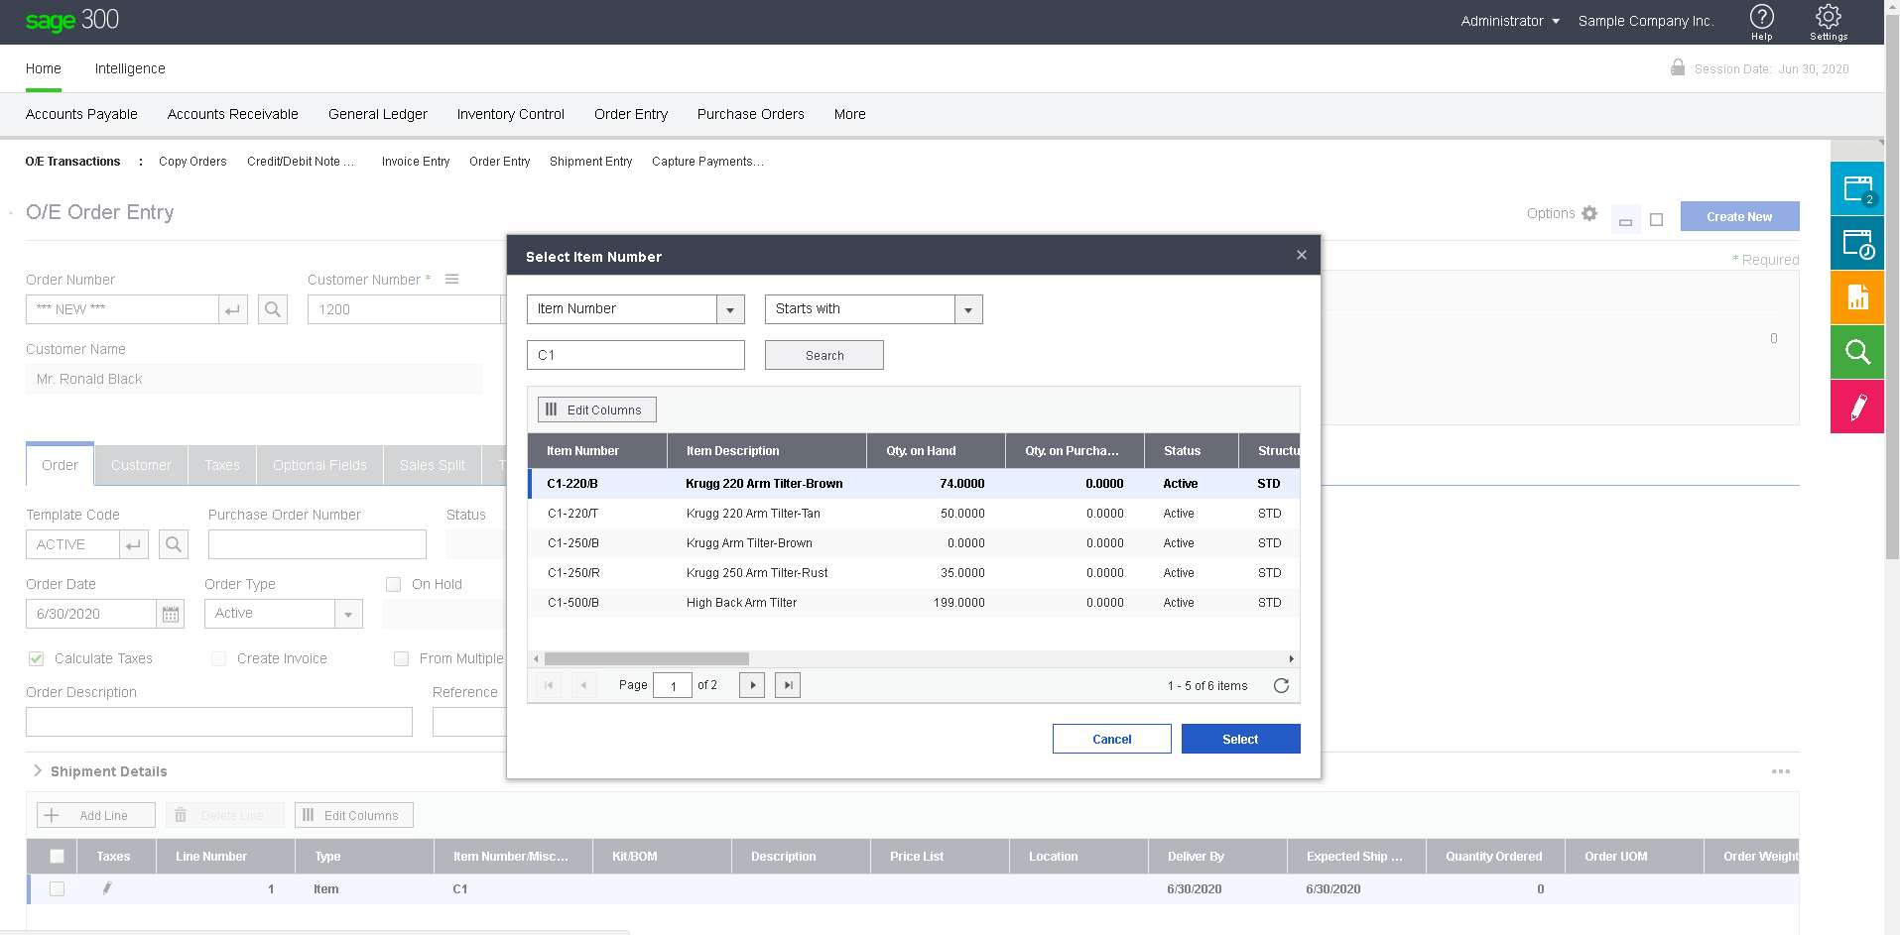Open the Item Number field dropdown
1900x935 pixels.
pos(730,309)
